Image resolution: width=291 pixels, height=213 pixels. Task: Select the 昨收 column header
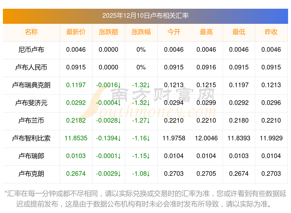[x=271, y=32]
